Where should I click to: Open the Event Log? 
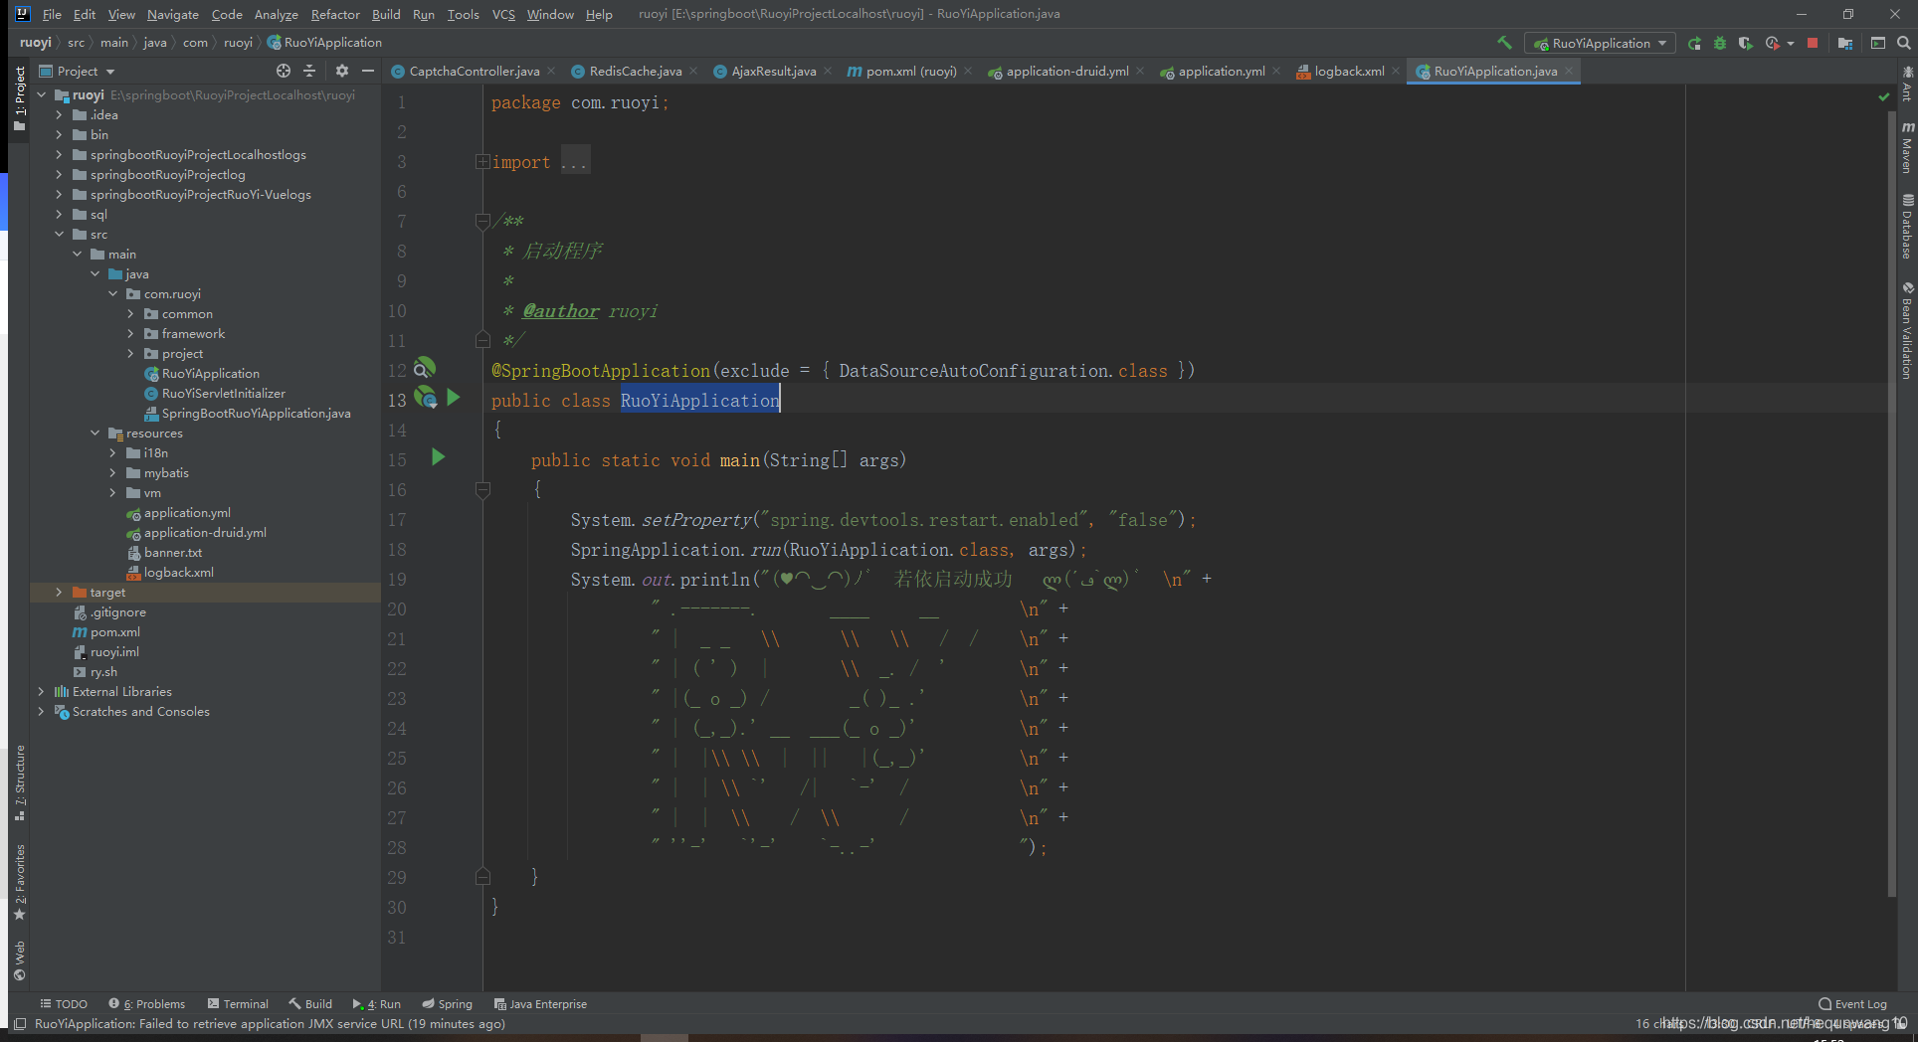(1852, 1004)
